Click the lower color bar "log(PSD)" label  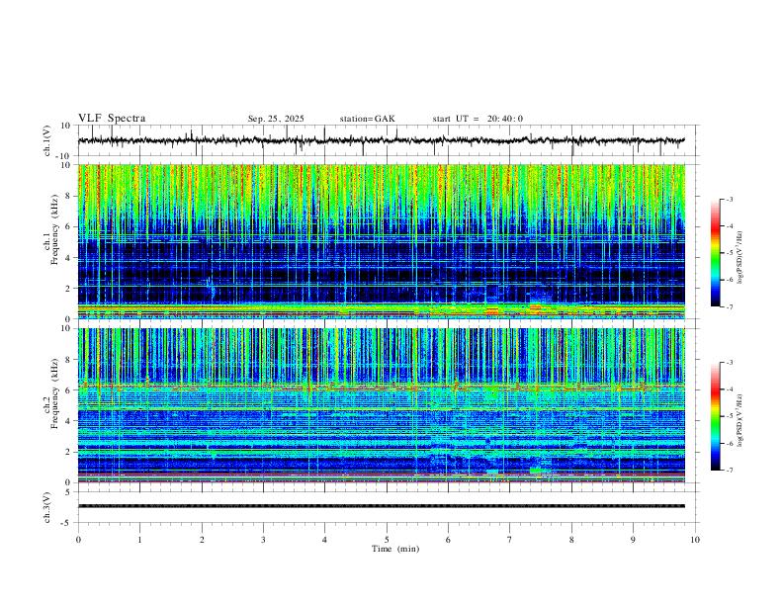(x=739, y=421)
